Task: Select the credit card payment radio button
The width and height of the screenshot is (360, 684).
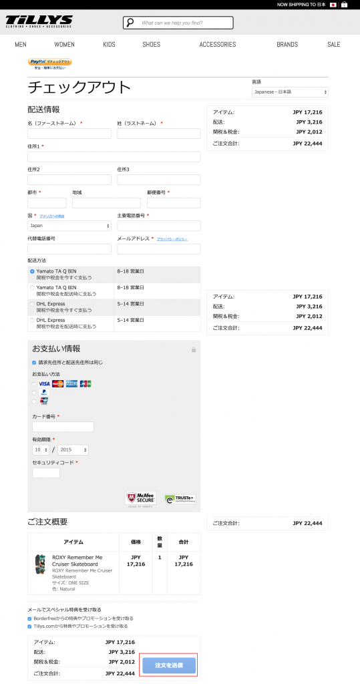Action: (x=35, y=384)
